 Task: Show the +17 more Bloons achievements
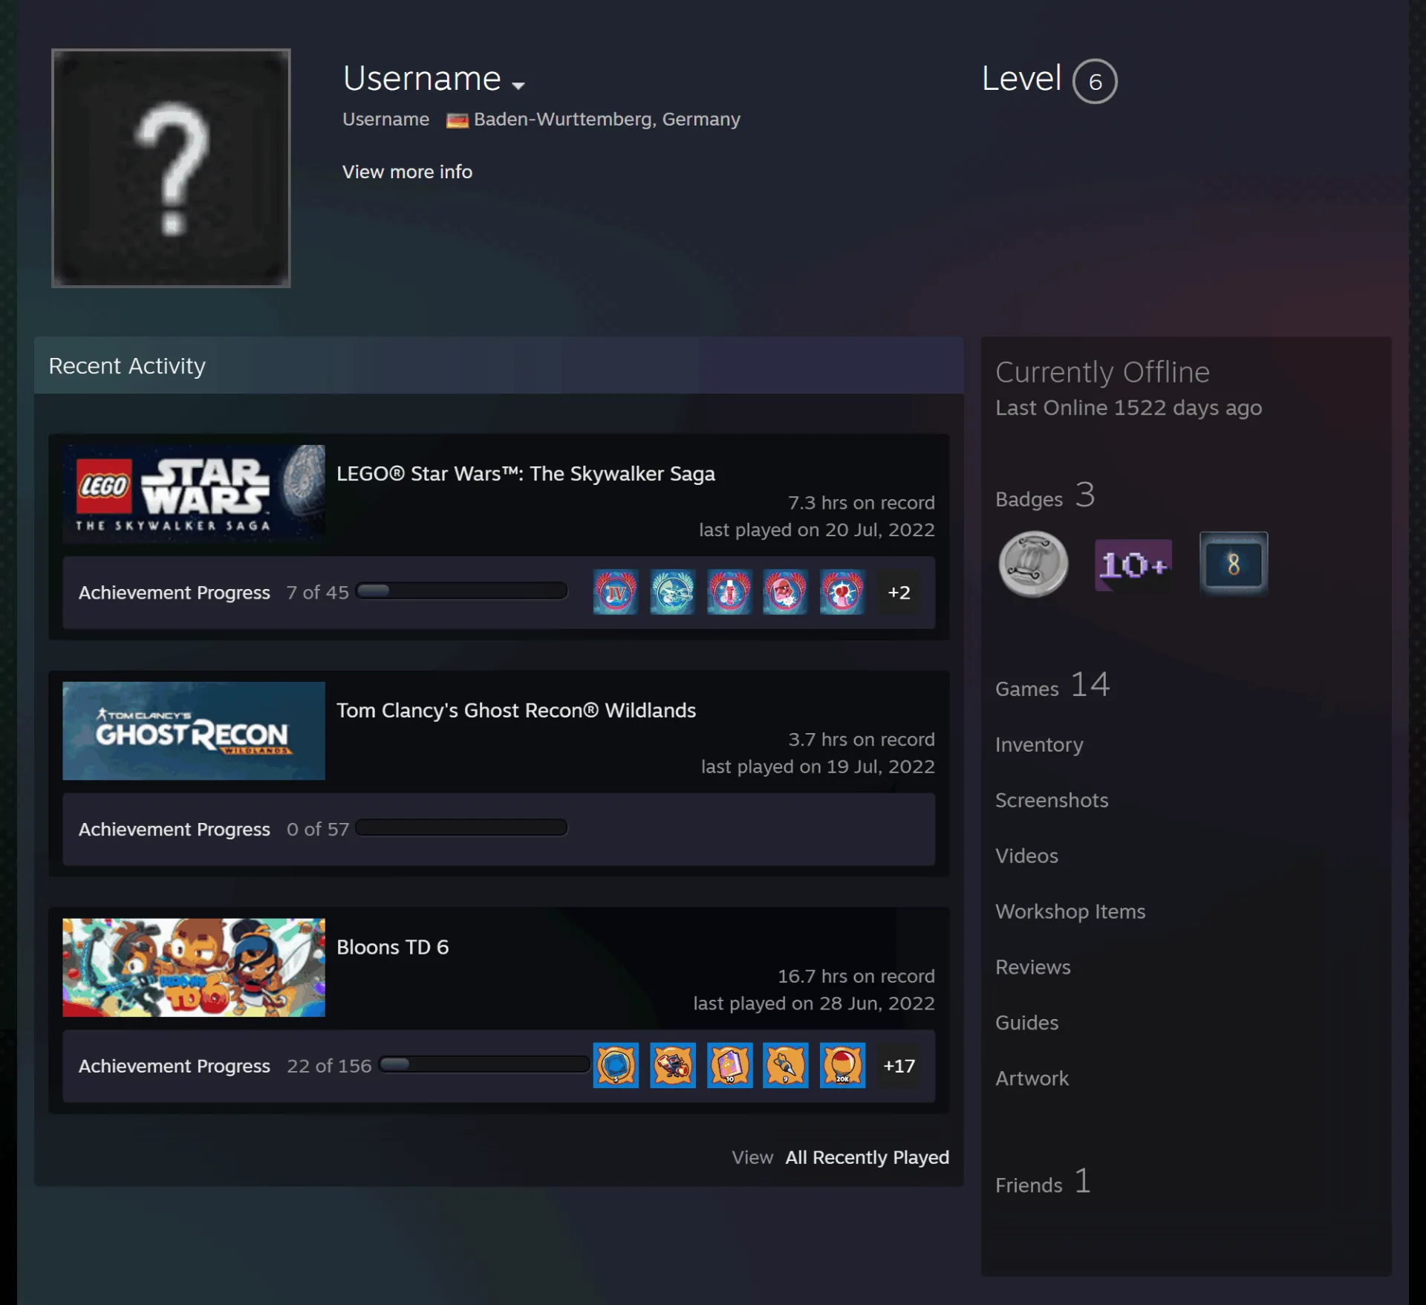(899, 1066)
